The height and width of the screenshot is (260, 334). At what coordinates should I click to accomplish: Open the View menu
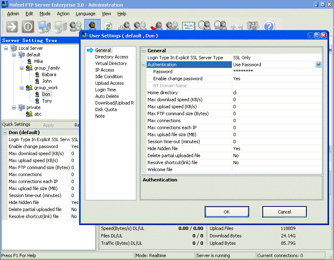tap(106, 14)
